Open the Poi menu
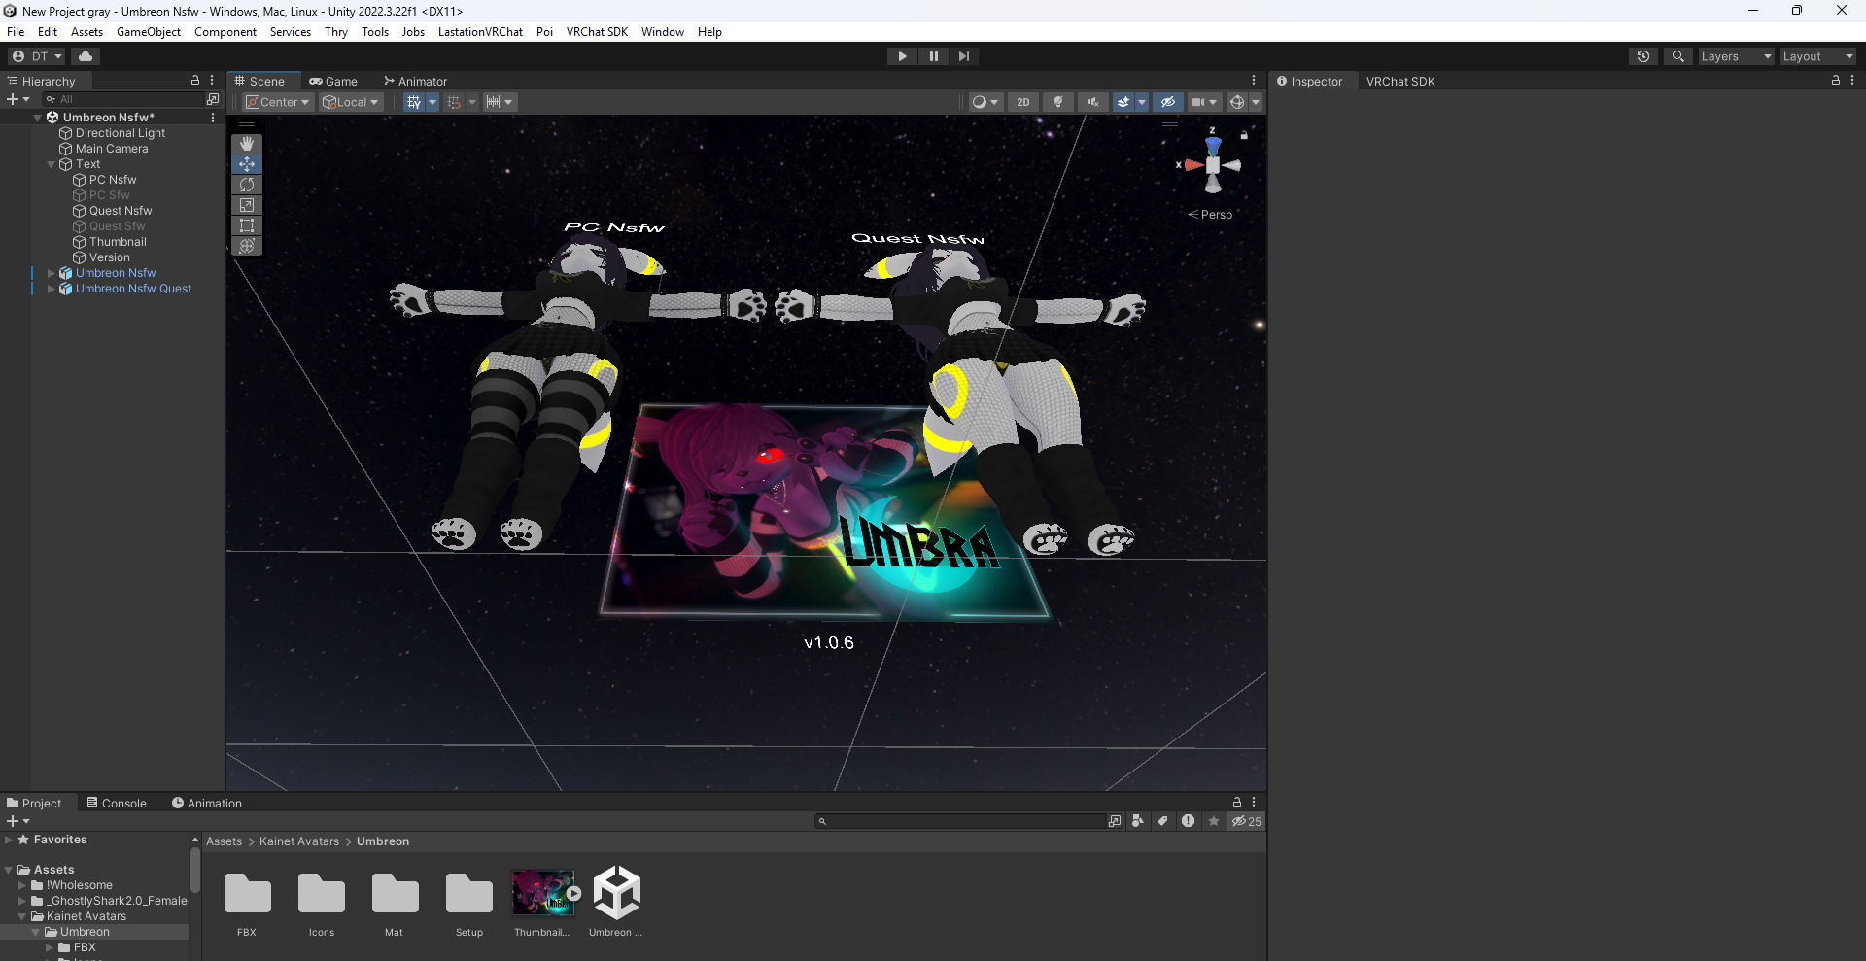 pyautogui.click(x=544, y=32)
